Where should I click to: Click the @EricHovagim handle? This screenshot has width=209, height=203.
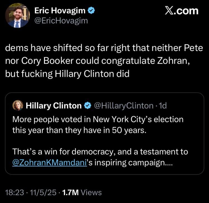coord(61,21)
